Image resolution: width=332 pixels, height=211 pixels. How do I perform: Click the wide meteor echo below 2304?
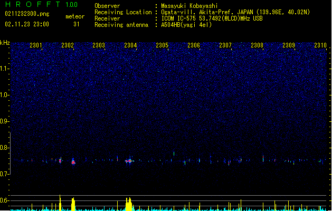pyautogui.click(x=129, y=161)
